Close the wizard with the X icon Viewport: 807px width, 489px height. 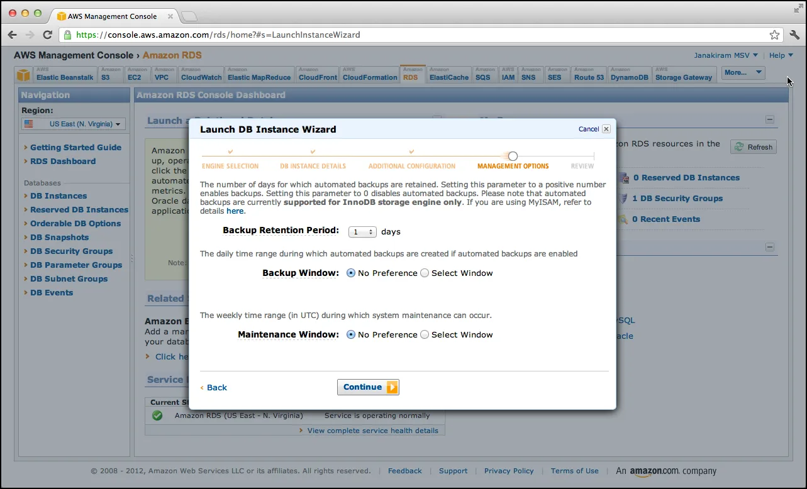tap(606, 129)
